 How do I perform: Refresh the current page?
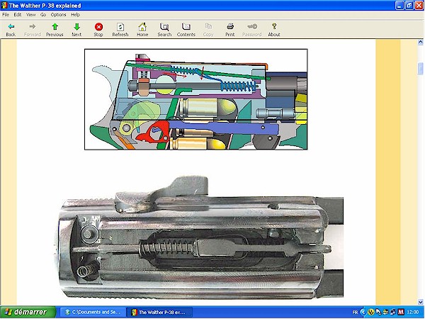(120, 30)
